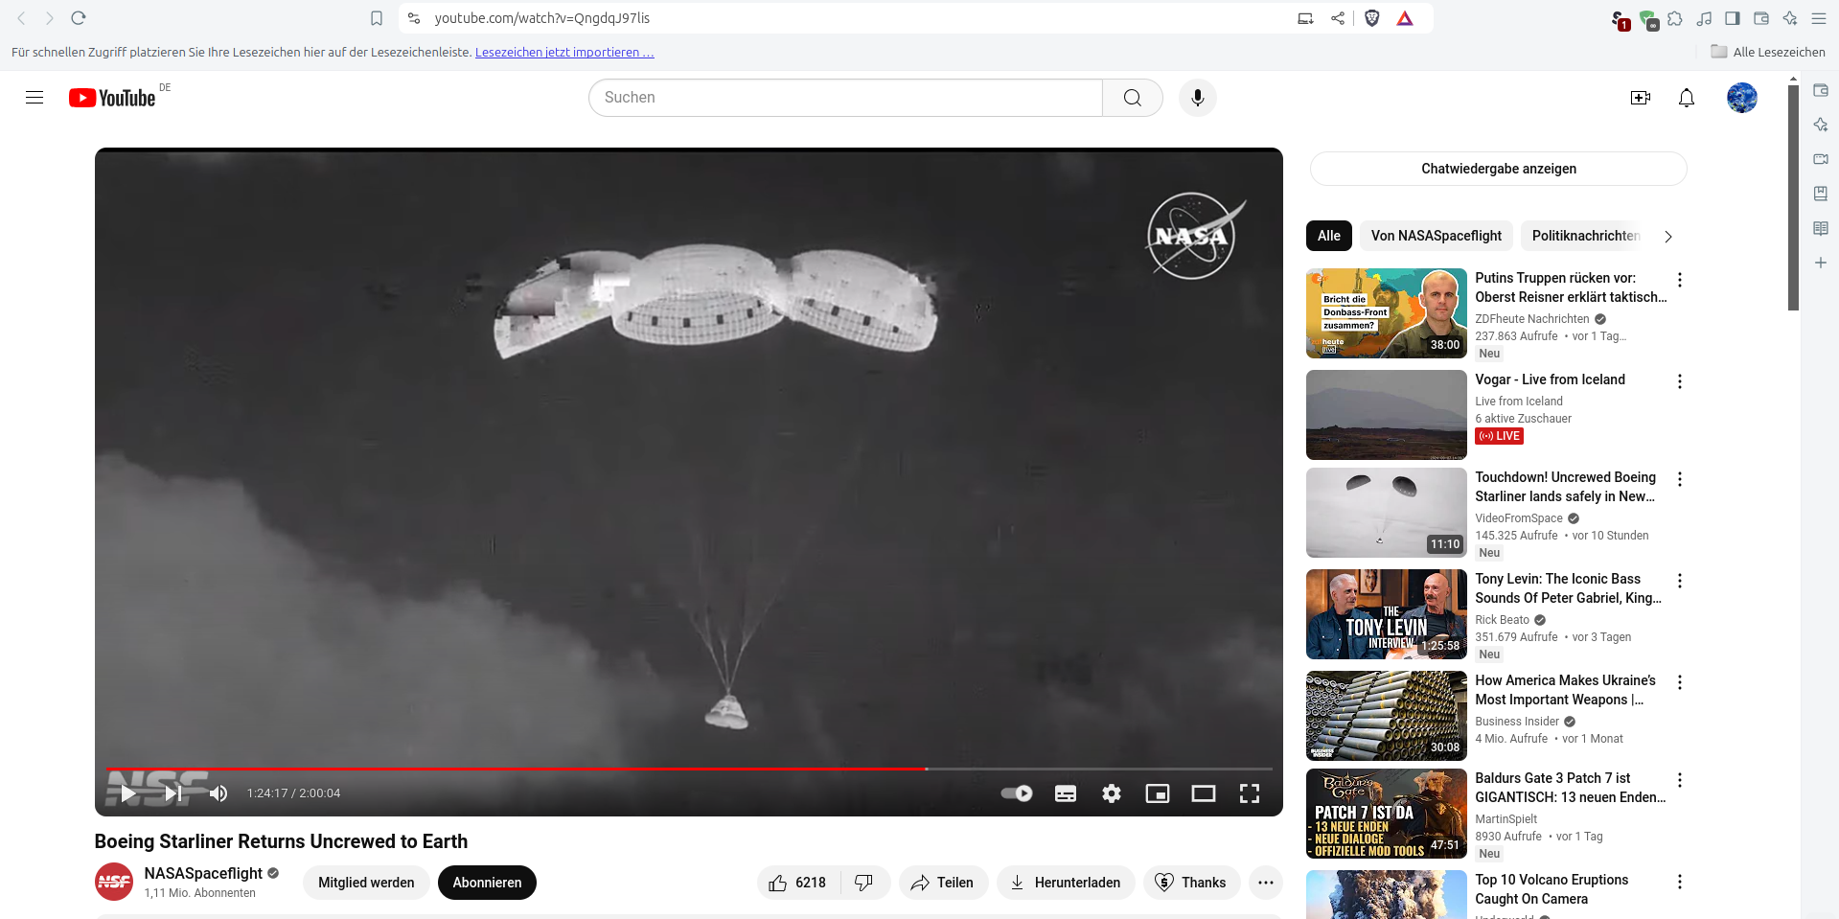
Task: Add an item with the sidebar plus icon
Action: coord(1821,263)
